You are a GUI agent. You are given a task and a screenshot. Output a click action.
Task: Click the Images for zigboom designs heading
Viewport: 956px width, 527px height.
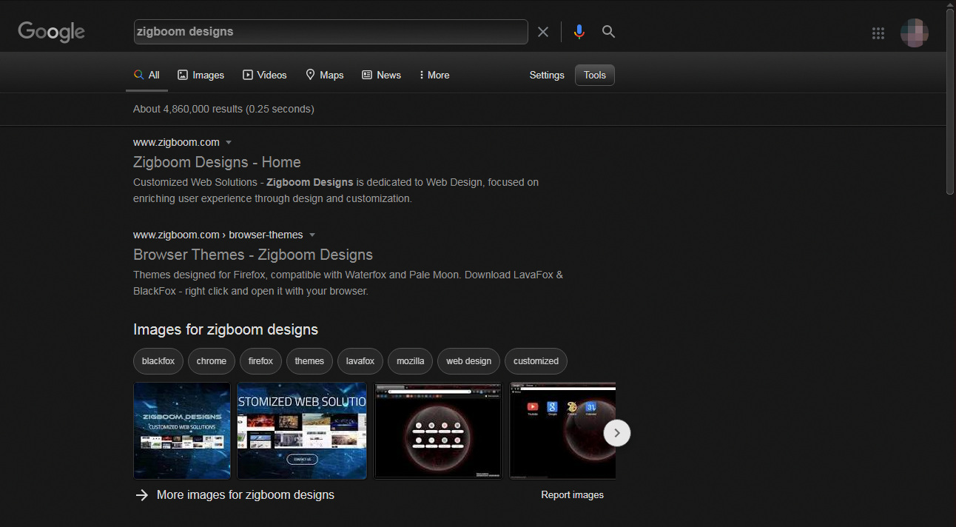[x=226, y=329]
